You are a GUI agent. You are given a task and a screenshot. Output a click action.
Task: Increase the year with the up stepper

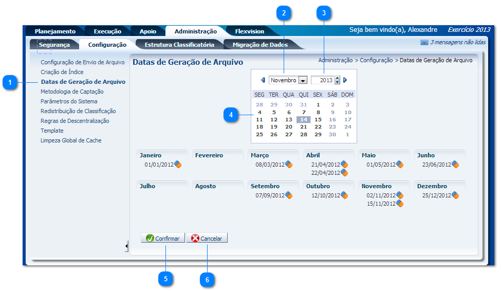pyautogui.click(x=337, y=78)
